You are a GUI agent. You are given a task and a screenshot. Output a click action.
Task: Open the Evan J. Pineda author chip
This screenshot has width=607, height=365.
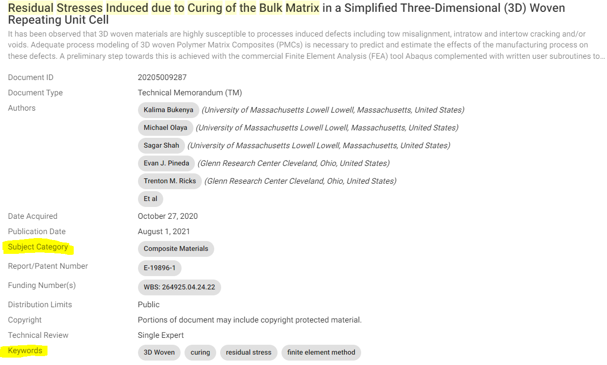tap(166, 163)
